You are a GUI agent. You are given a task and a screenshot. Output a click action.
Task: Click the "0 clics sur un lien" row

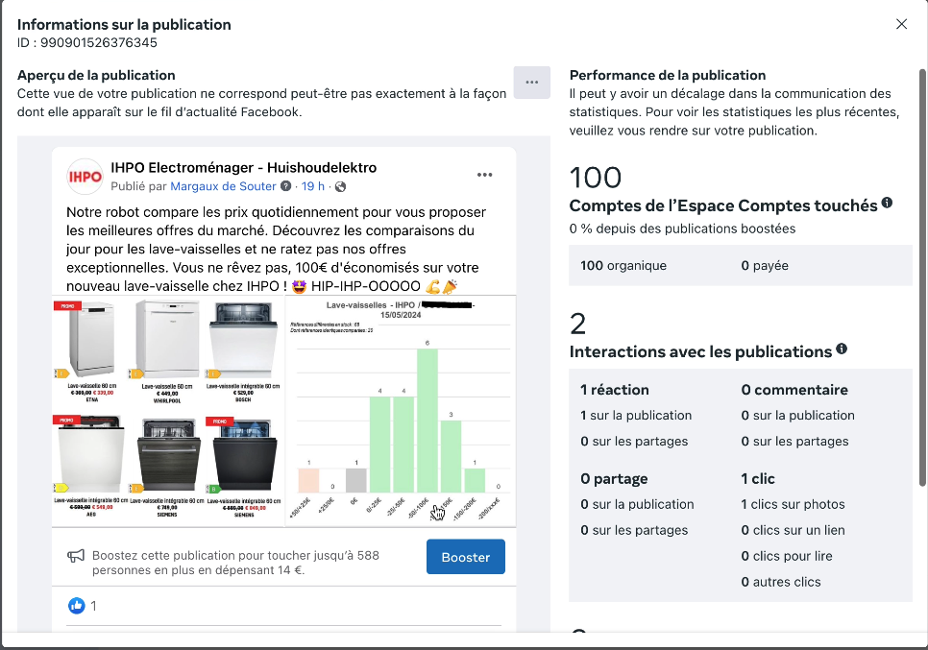click(794, 531)
